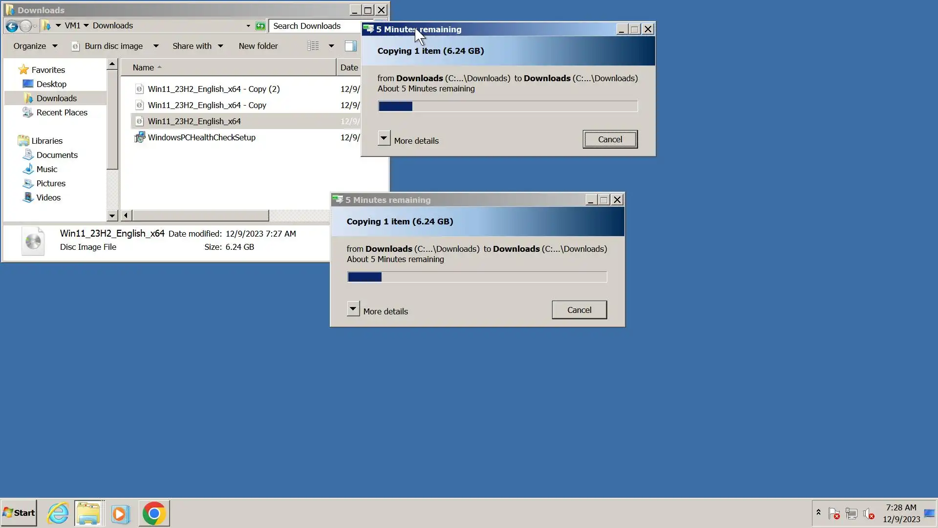The width and height of the screenshot is (938, 528).
Task: Show hidden tray icons arrow
Action: (818, 512)
